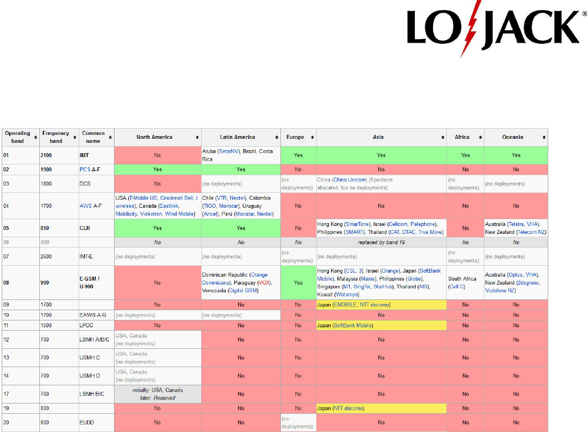Viewport: 587px width, 432px height.
Task: Open the Digitel GSM link
Action: coord(243,291)
